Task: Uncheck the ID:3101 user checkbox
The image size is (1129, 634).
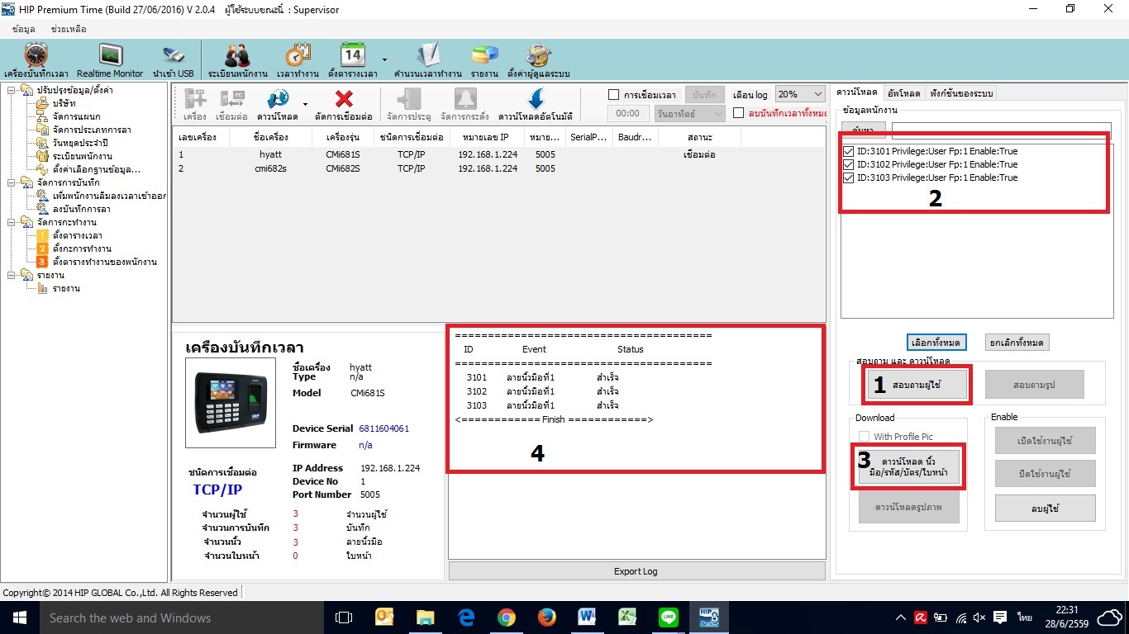Action: 848,152
